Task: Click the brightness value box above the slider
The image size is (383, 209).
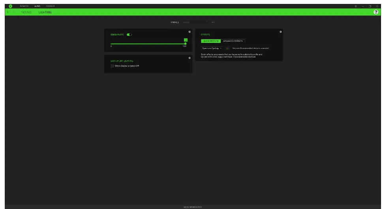Action: click(186, 40)
